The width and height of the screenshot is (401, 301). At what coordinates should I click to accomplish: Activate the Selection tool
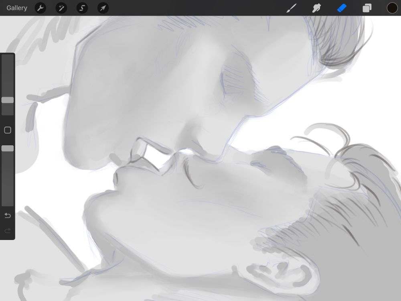pyautogui.click(x=82, y=8)
